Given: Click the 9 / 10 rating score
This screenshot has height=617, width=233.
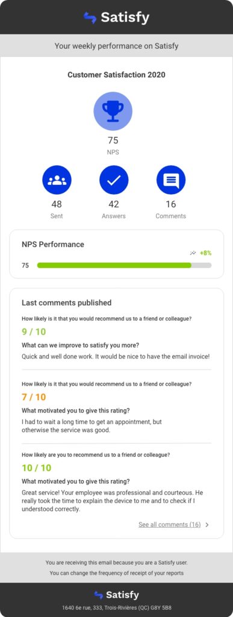Looking at the screenshot, I should 34,332.
